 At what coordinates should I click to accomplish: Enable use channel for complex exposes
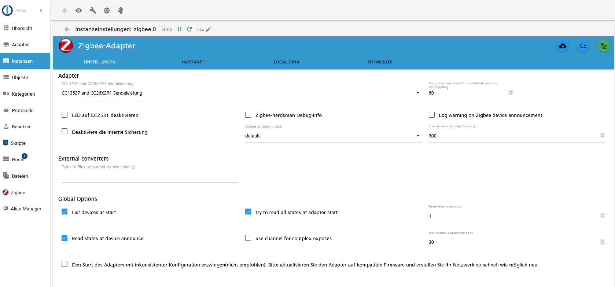click(x=248, y=238)
